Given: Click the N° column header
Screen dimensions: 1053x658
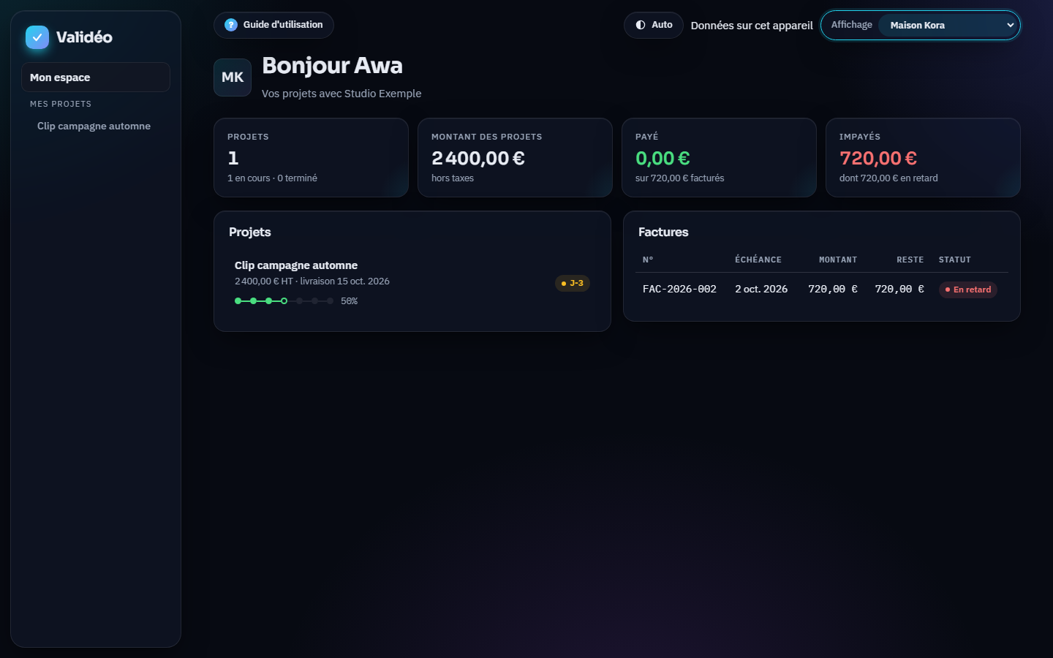Looking at the screenshot, I should tap(648, 260).
